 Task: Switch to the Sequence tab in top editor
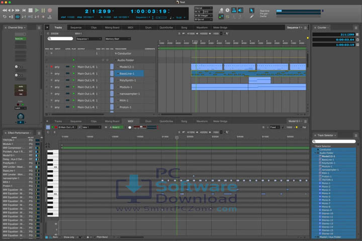76,28
